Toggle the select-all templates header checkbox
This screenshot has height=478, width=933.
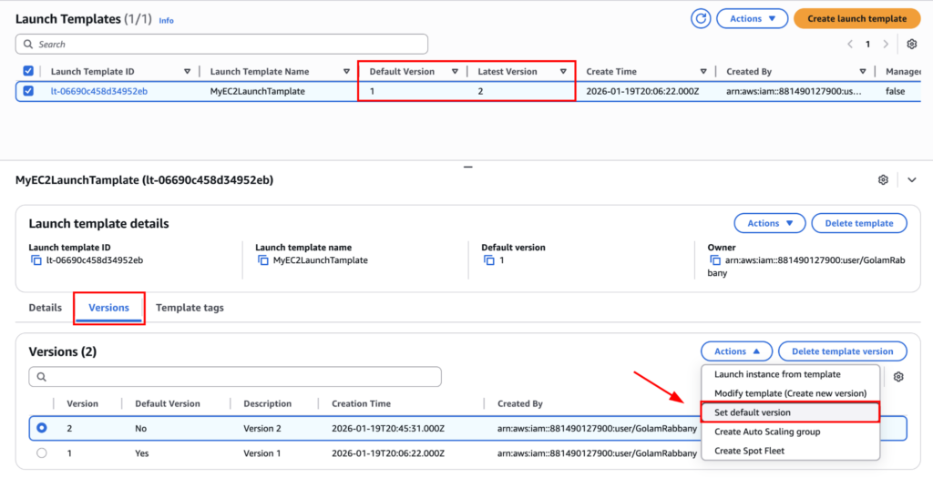28,71
